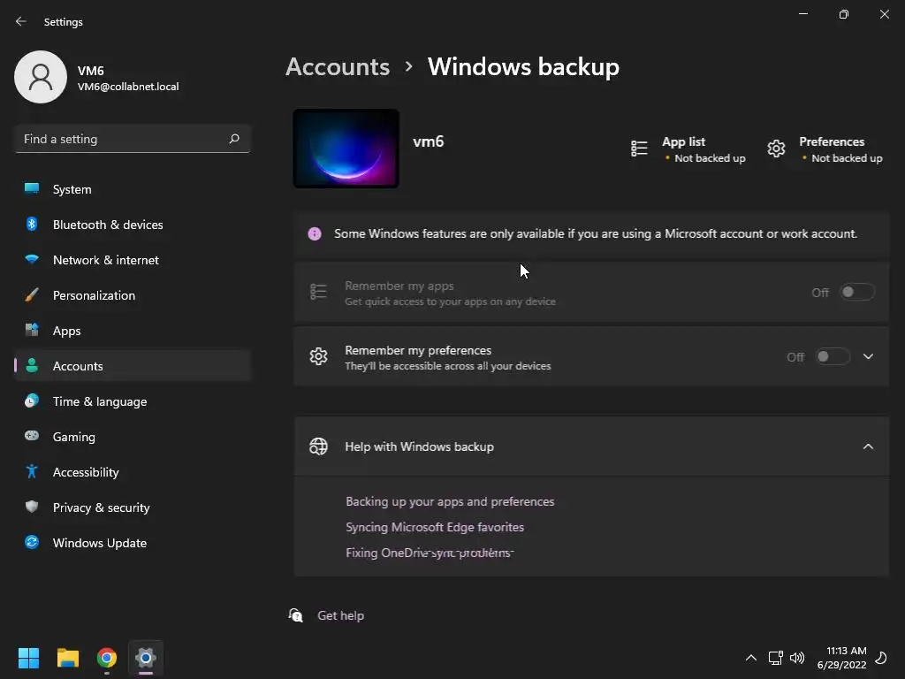Show hidden icons in system tray

751,658
